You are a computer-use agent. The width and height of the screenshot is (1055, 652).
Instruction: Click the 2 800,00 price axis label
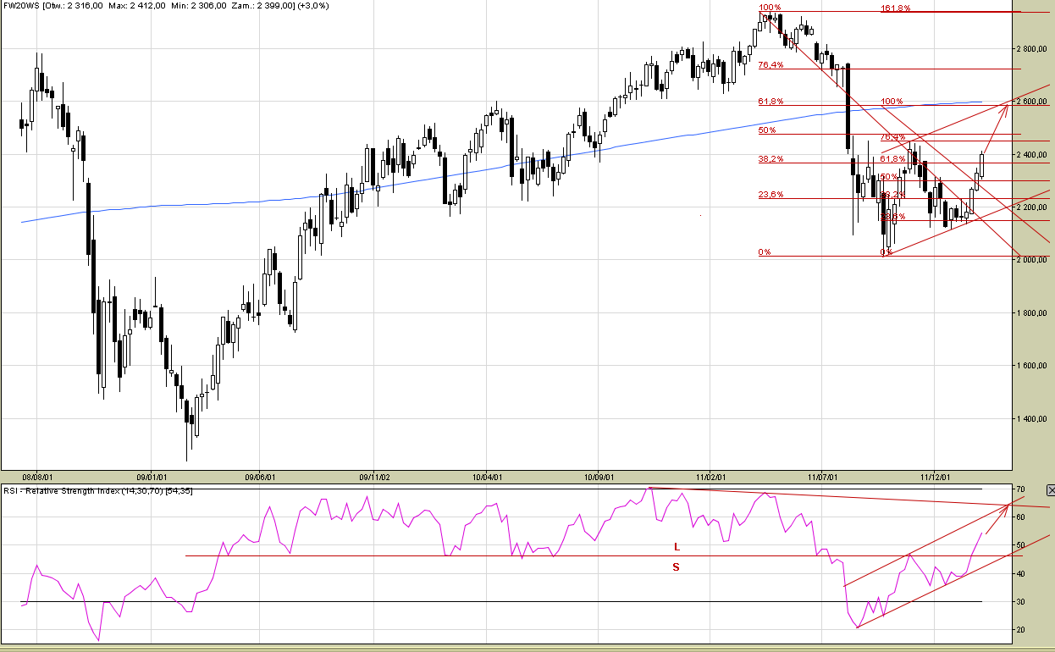(x=1032, y=49)
